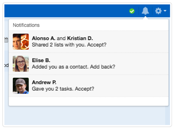
Task: Click Alonso A.'s profile photo
Action: 17,42
